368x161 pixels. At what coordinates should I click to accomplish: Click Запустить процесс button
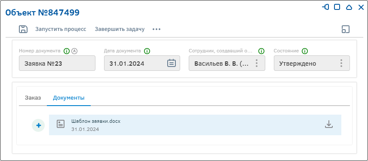click(61, 29)
